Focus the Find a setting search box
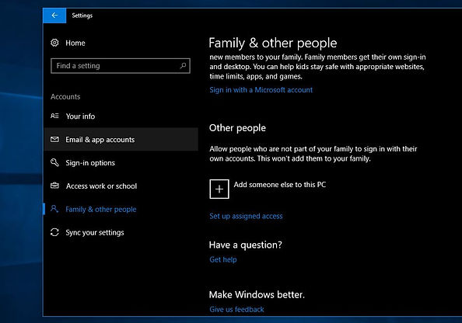Viewport: 462px width, 323px height. [x=121, y=65]
